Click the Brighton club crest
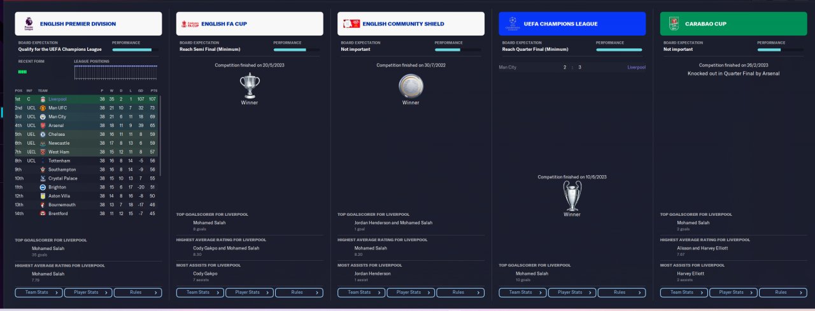 point(43,187)
